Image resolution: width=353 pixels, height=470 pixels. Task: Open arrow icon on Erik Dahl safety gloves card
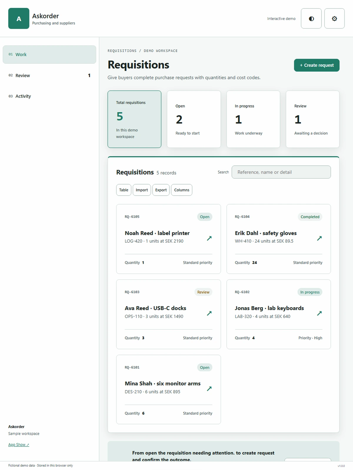click(319, 238)
